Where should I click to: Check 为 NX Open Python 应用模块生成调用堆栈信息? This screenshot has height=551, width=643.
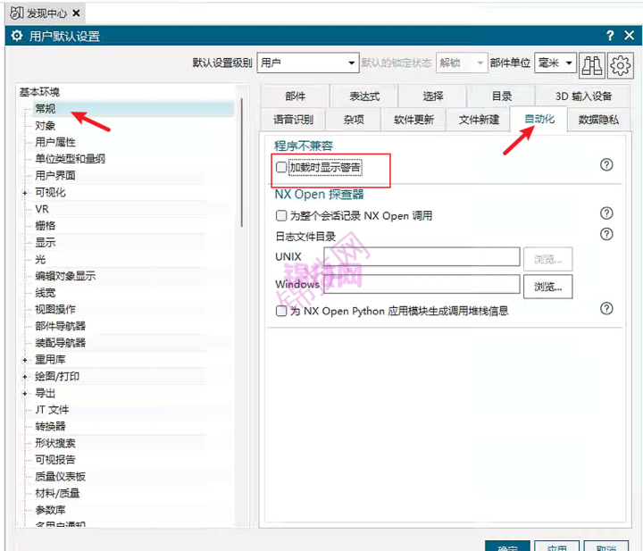point(282,311)
